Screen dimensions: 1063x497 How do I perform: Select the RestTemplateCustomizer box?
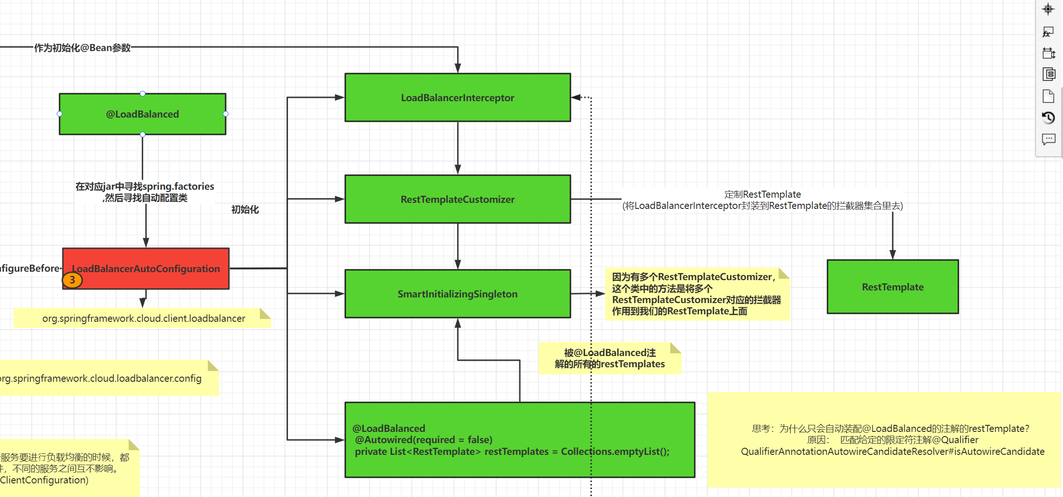458,199
